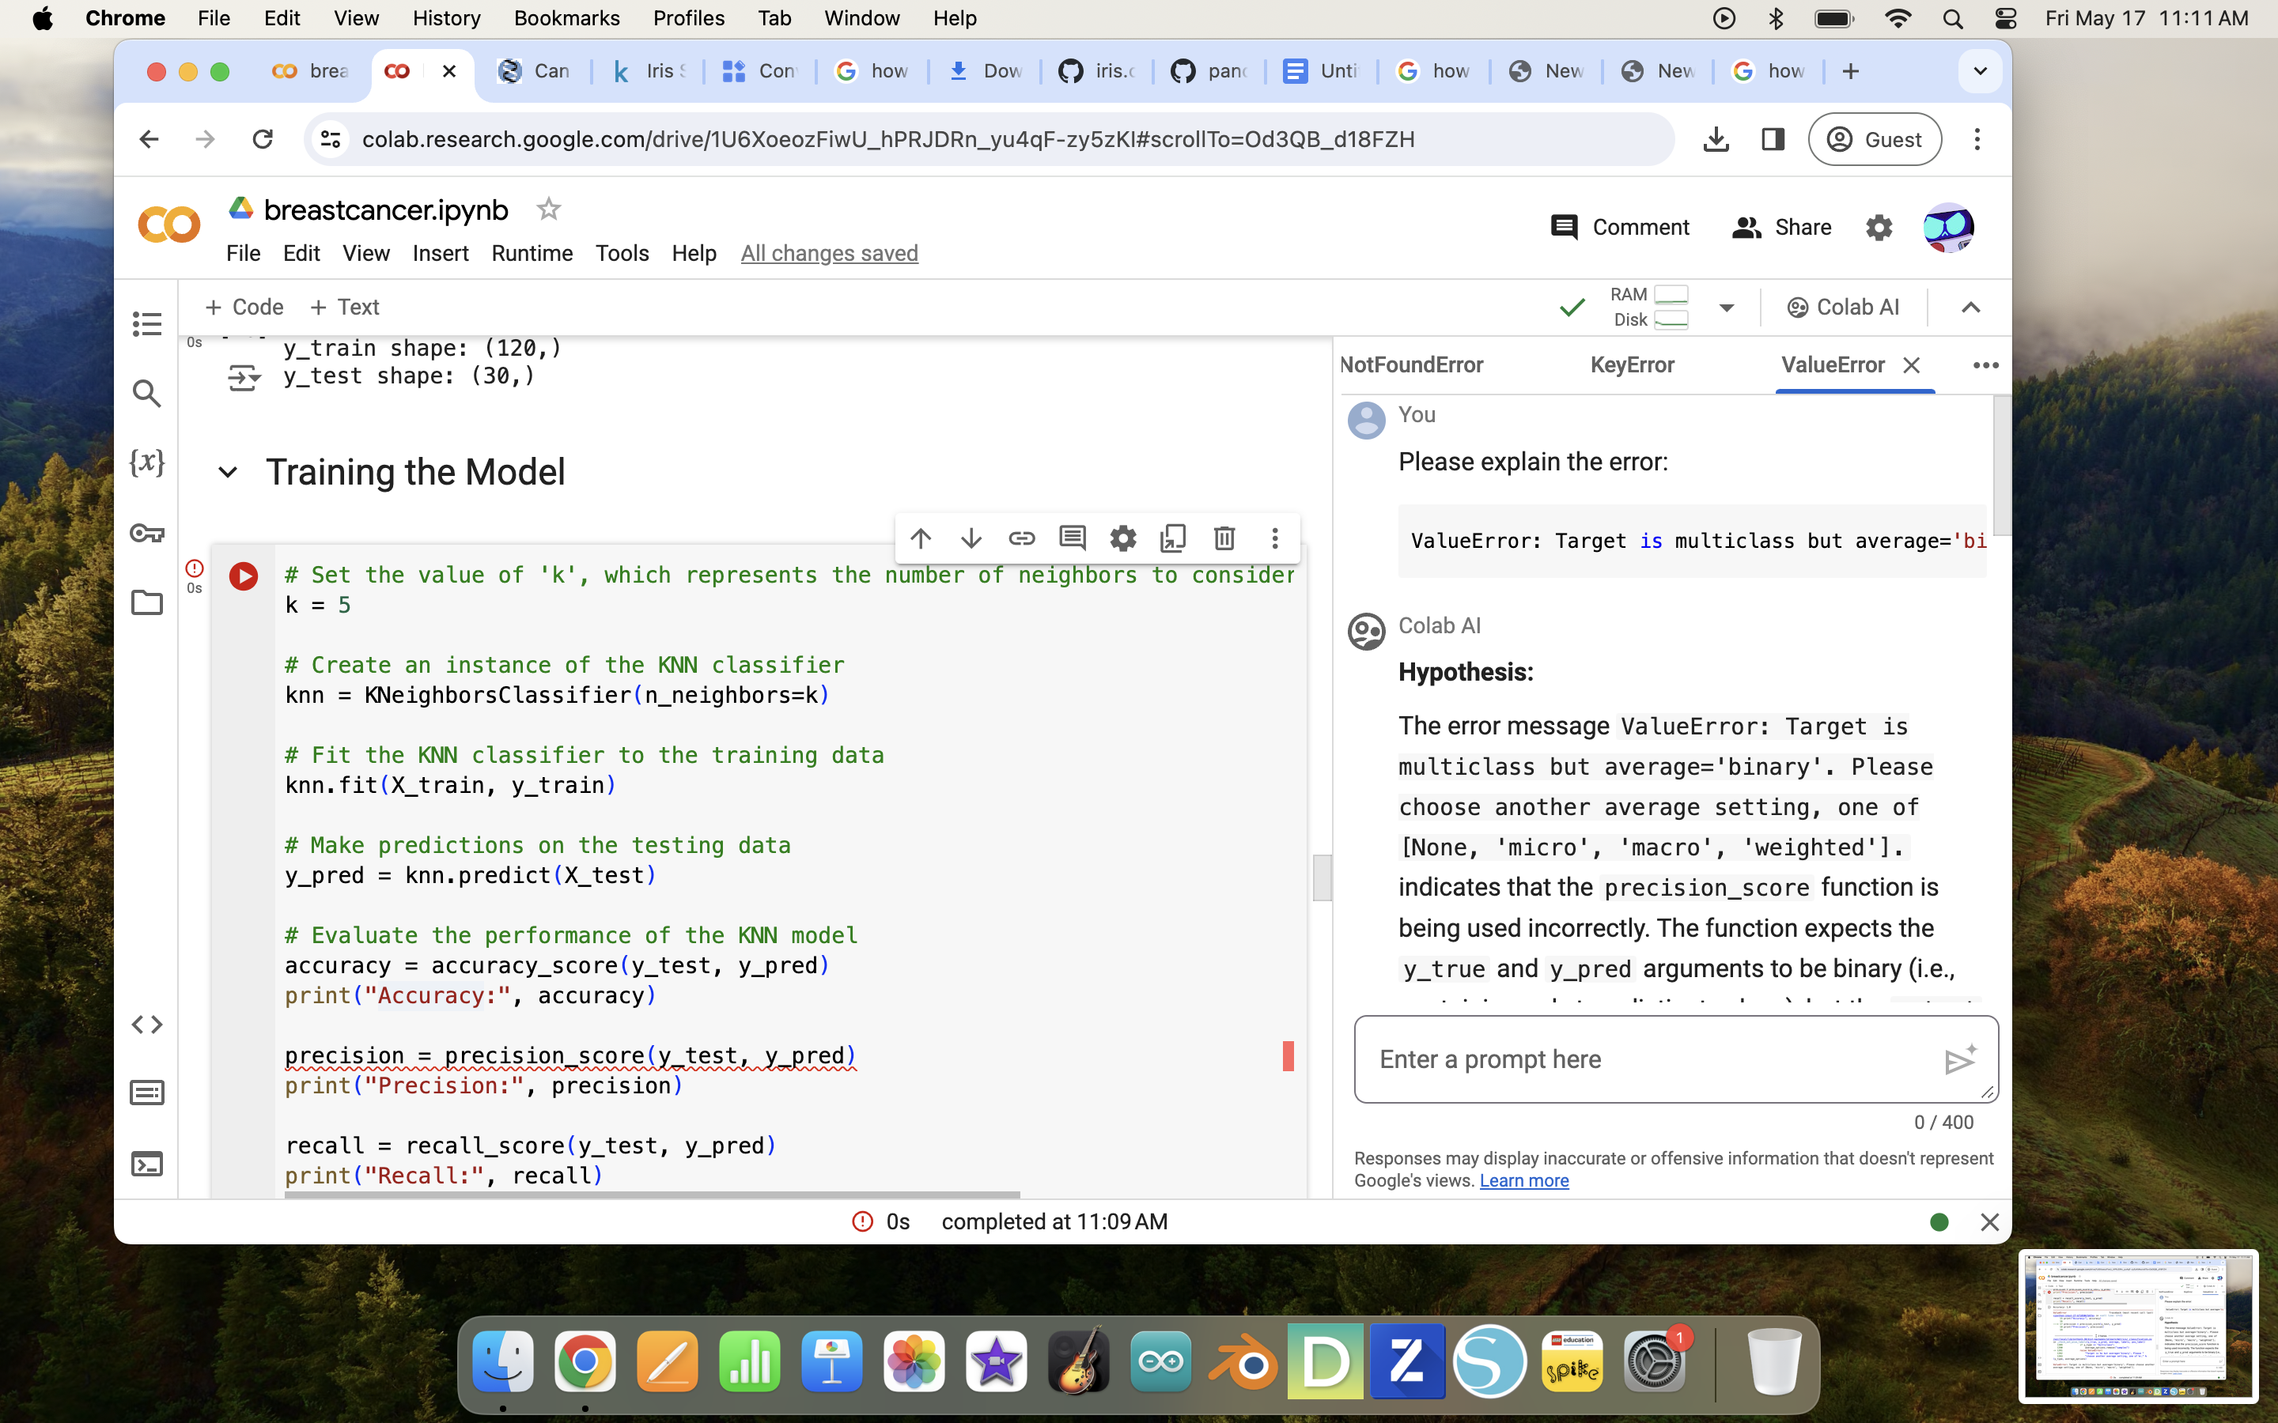Send the Colab AI prompt
Screen dimensions: 2278x1423
[x=1960, y=1059]
